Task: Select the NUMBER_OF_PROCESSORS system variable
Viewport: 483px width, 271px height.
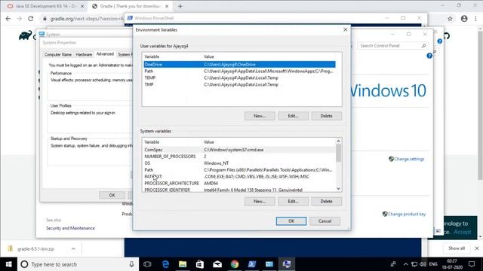Action: click(x=240, y=157)
